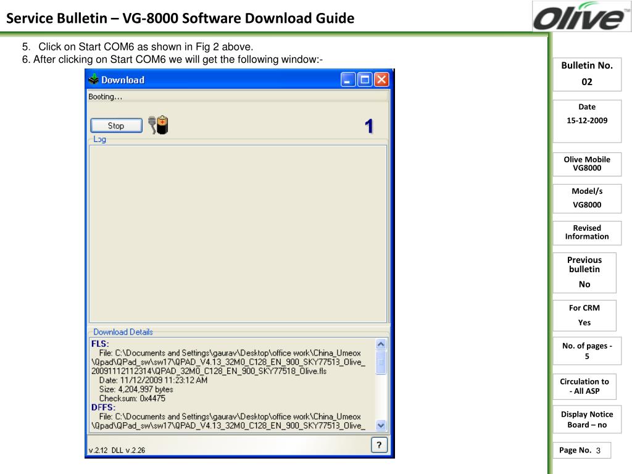Click 'Display Notice Board – no' box

tap(587, 419)
